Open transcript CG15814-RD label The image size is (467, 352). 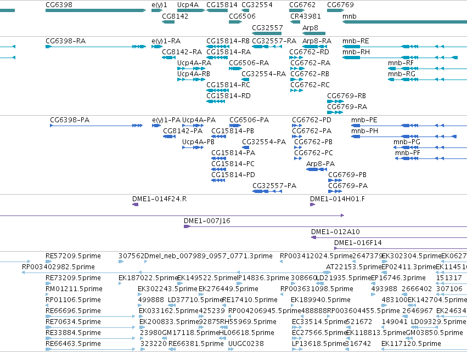[228, 96]
